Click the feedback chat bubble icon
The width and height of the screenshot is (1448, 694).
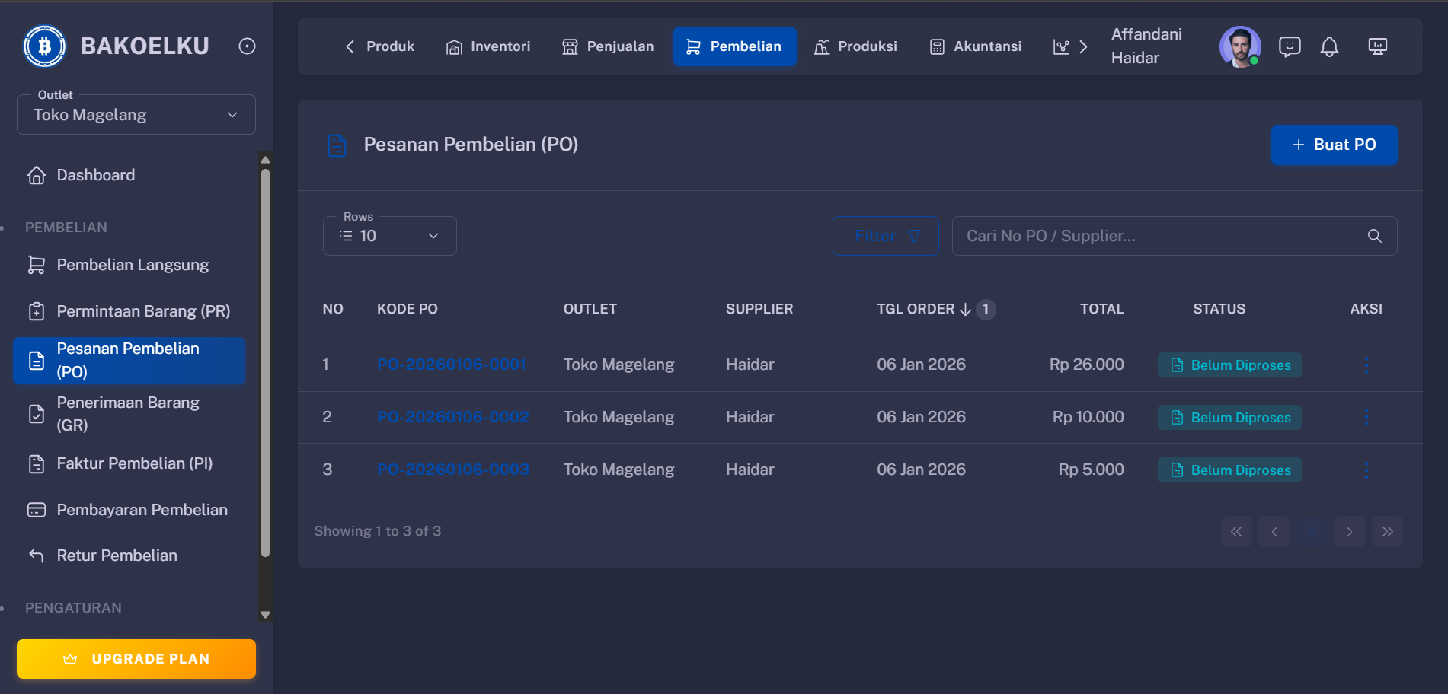[1290, 46]
